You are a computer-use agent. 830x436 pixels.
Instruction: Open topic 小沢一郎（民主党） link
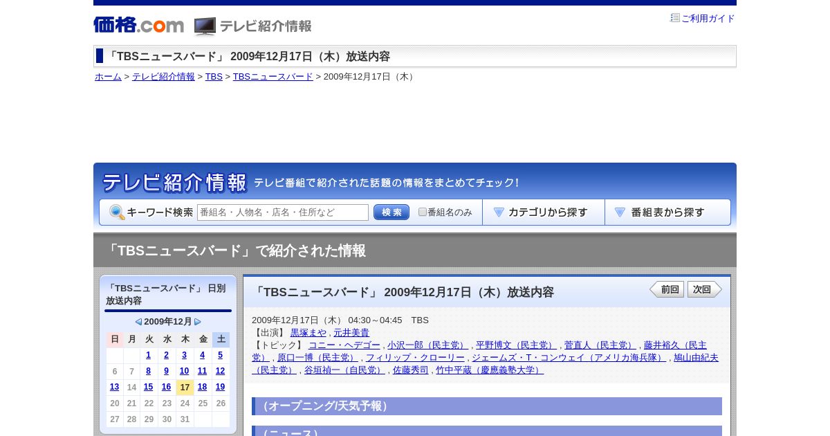[x=428, y=345]
